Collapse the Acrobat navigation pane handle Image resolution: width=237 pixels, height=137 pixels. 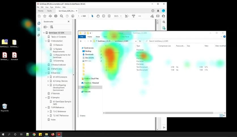(73, 75)
